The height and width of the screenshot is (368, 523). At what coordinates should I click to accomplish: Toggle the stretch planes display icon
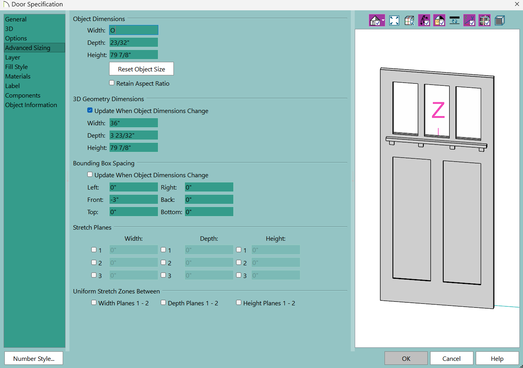(485, 21)
